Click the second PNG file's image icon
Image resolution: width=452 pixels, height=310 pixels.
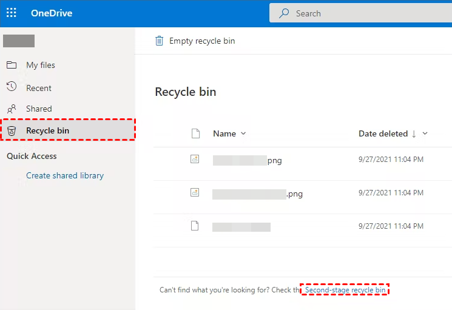195,193
